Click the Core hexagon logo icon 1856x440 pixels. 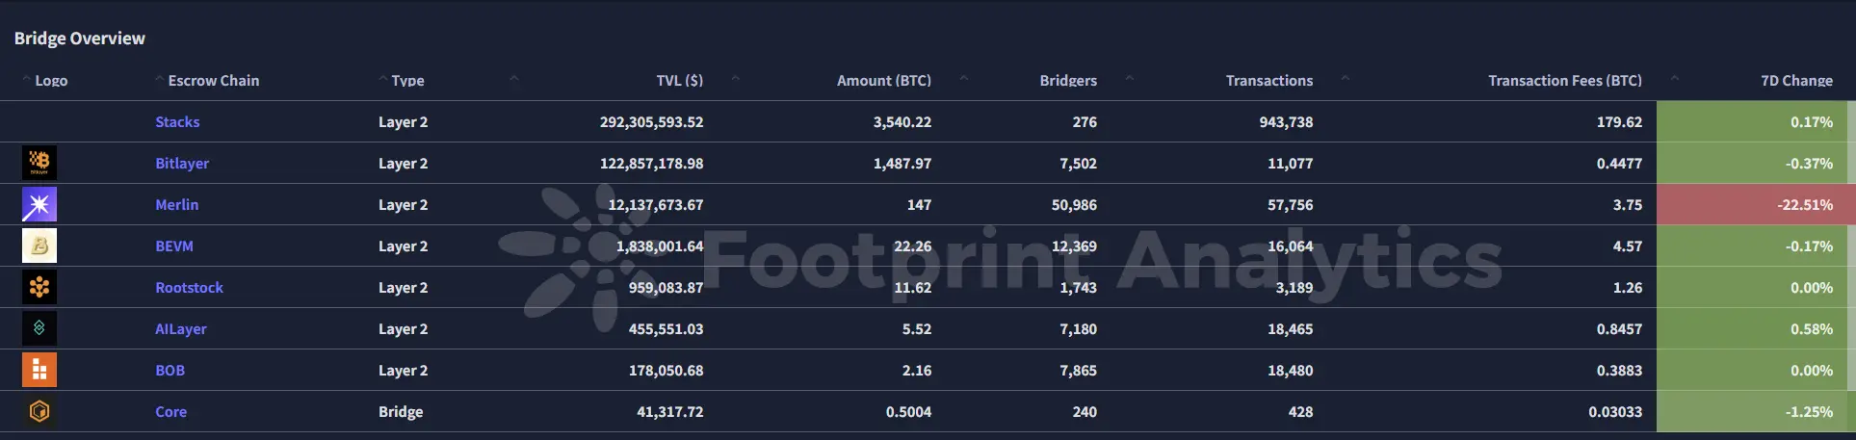(x=39, y=411)
